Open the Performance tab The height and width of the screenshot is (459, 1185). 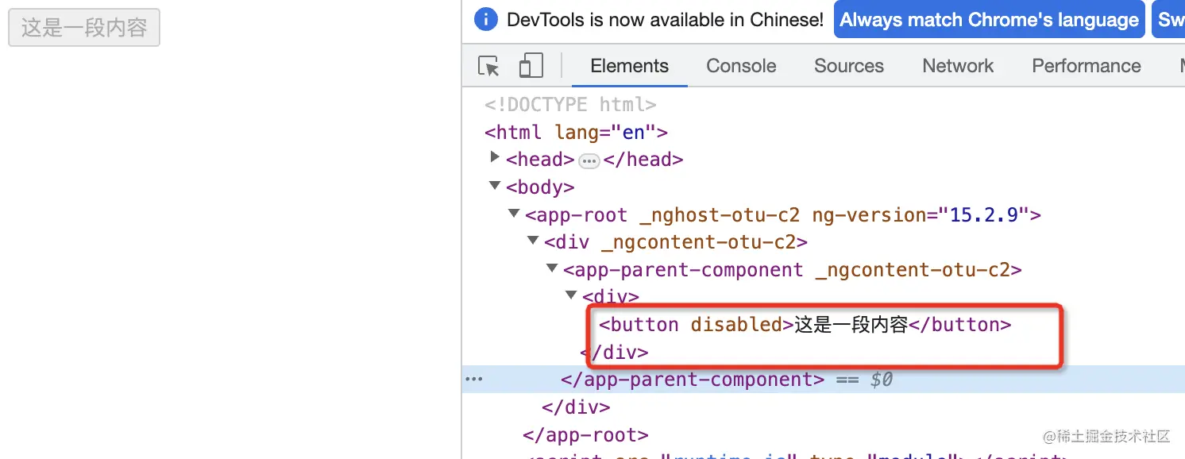tap(1087, 66)
